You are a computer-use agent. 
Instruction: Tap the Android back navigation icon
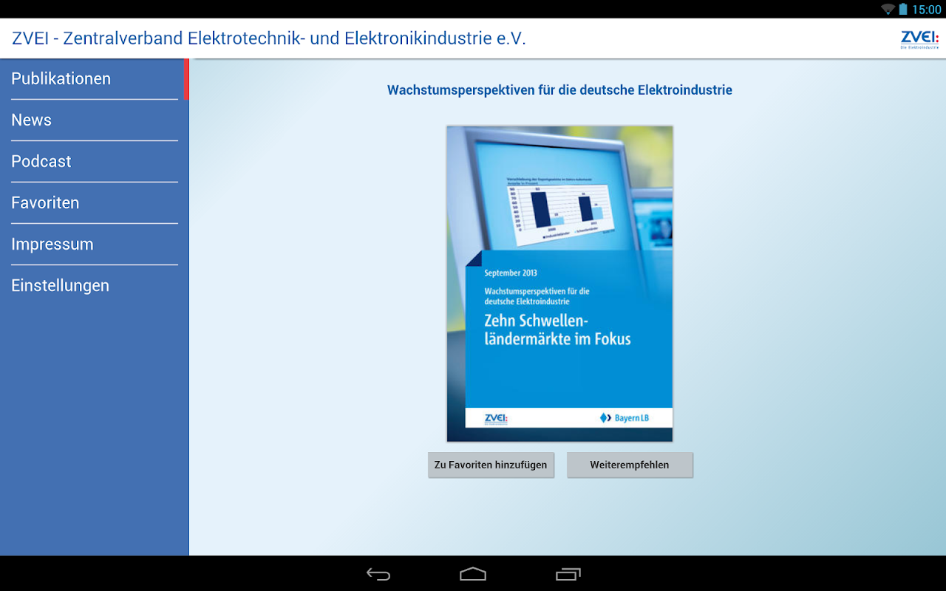[378, 574]
